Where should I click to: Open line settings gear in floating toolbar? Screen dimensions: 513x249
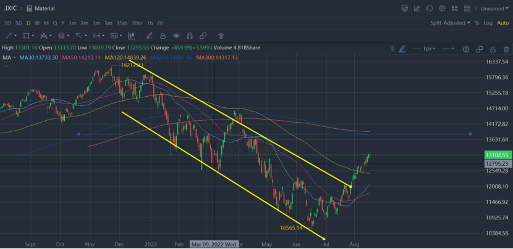(466, 49)
